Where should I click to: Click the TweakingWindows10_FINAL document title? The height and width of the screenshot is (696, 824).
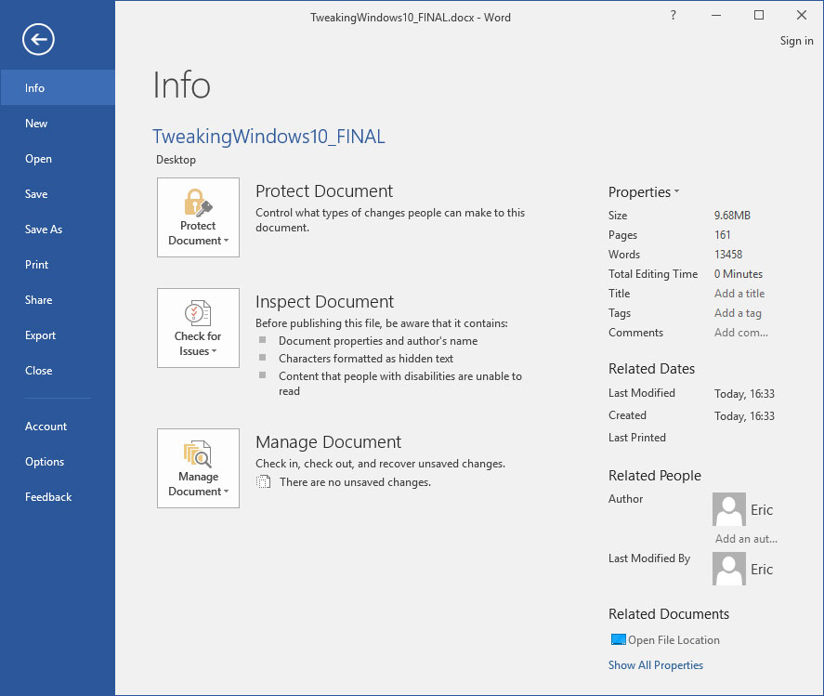pos(268,137)
